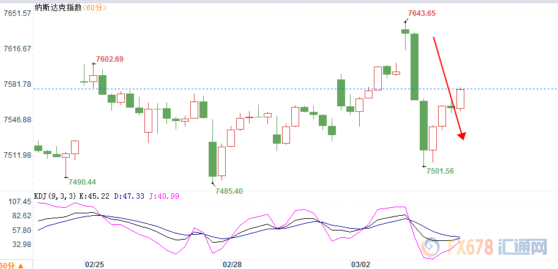Click the 7501.56 low price marker
Image resolution: width=558 pixels, height=269 pixels.
coord(440,171)
